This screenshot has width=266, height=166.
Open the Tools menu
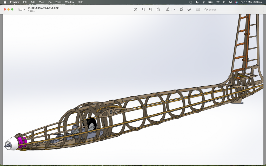click(58, 2)
